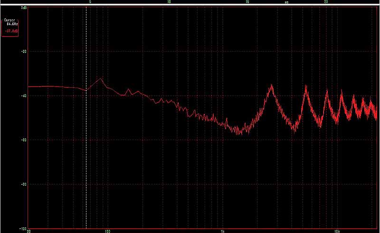The width and height of the screenshot is (380, 233).
Task: Click the 10 ms mark on top axis
Action: (169, 2)
